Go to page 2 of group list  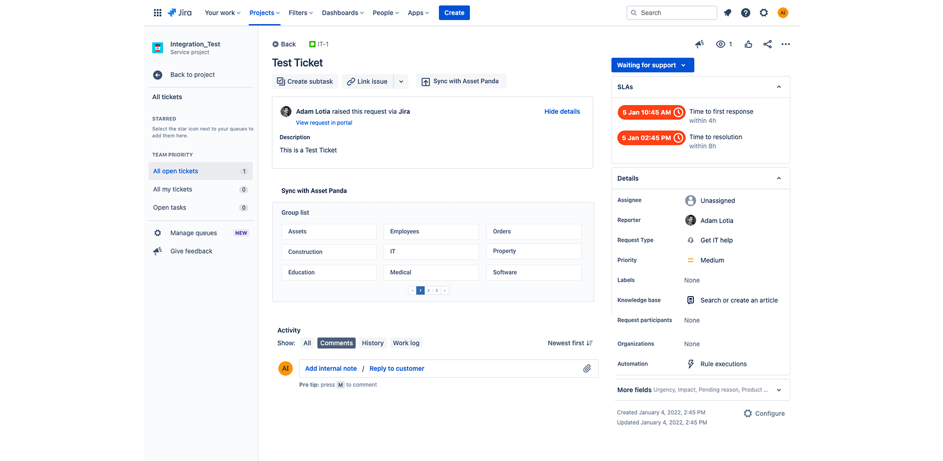[x=428, y=290]
